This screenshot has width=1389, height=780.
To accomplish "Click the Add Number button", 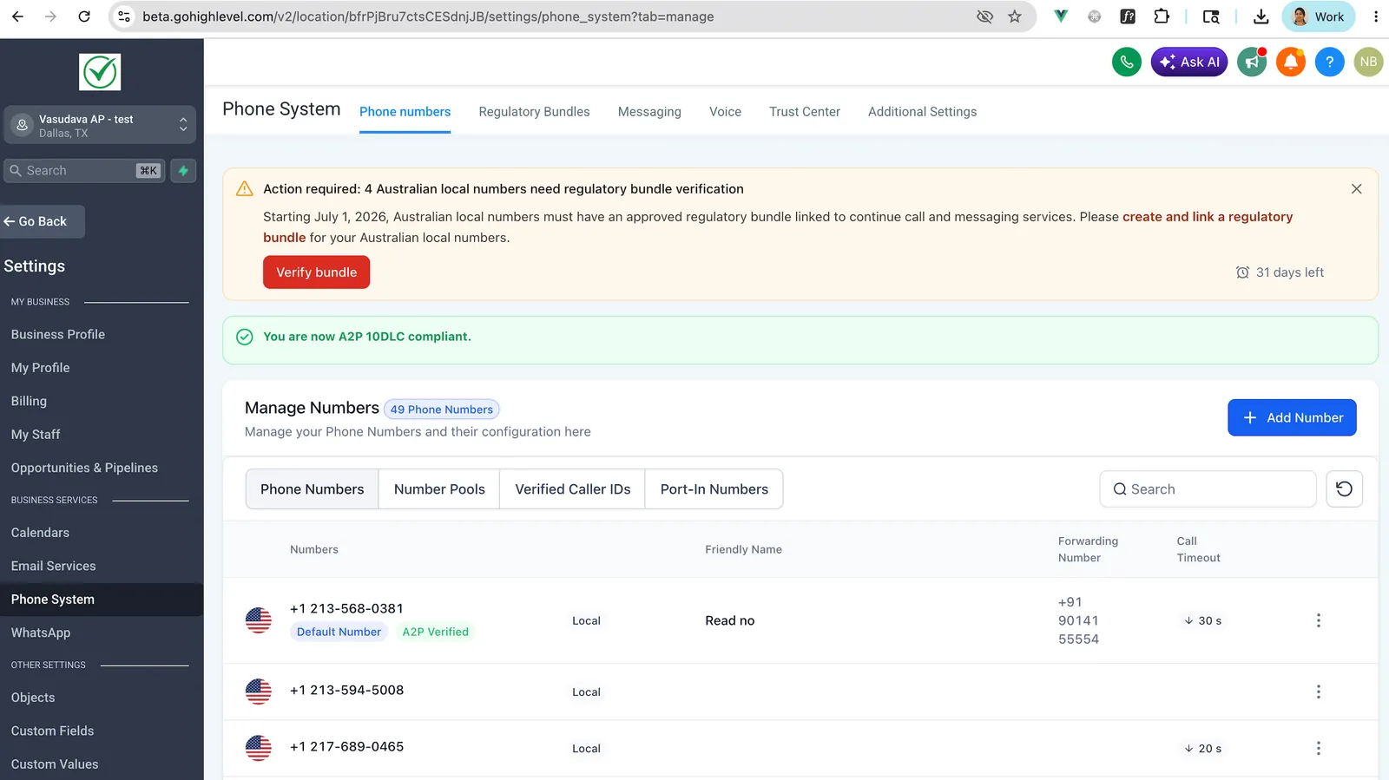I will coord(1292,417).
